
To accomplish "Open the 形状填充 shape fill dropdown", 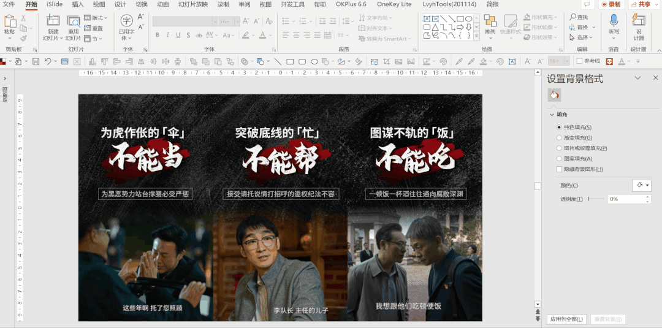I will [541, 17].
